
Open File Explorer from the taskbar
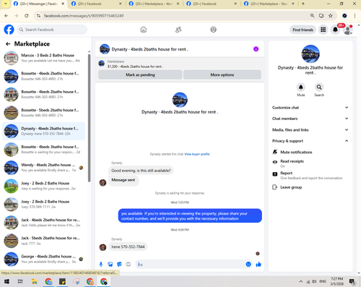coord(35,281)
